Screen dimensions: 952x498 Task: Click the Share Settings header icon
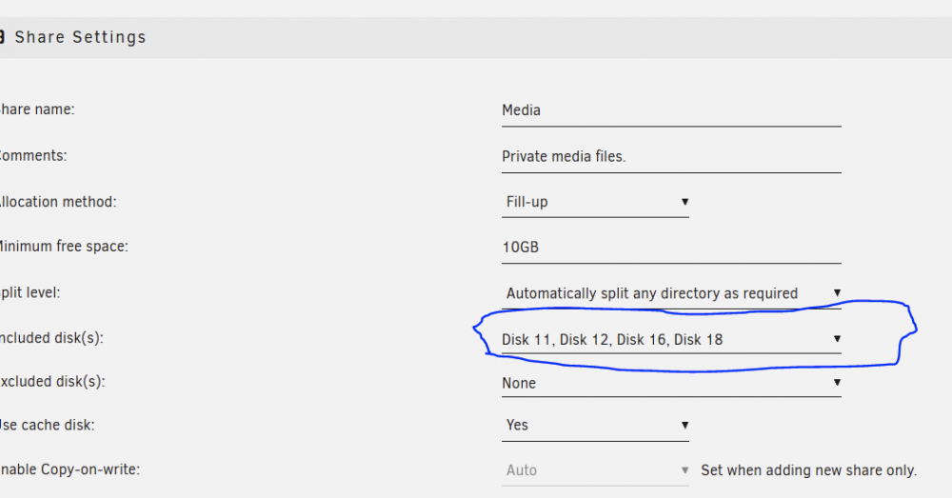(2, 37)
